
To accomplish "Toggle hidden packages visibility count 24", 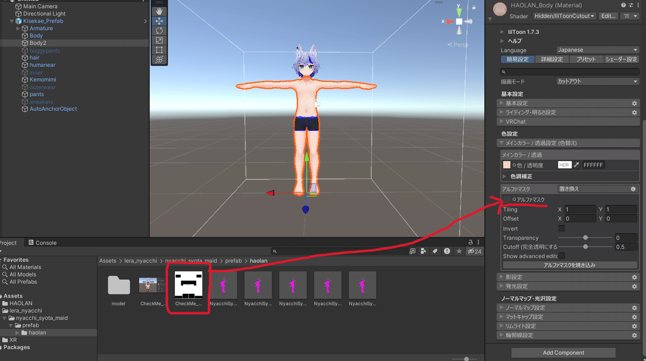I will tap(474, 251).
